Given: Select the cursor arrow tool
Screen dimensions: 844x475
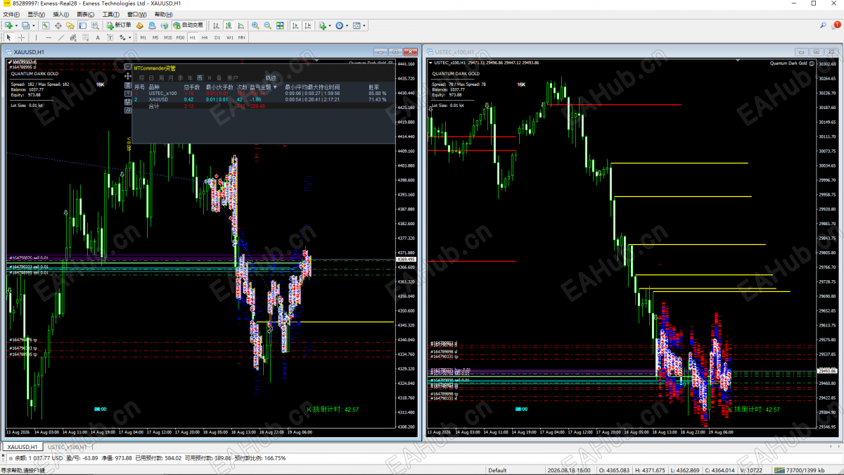Looking at the screenshot, I should (8, 37).
